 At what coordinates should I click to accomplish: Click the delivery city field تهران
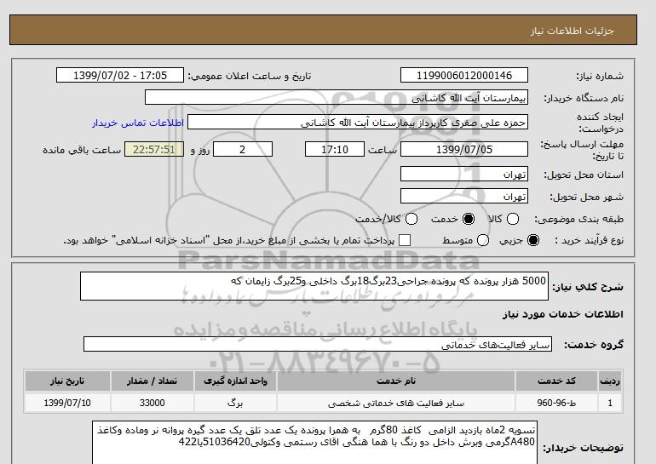coord(464,196)
